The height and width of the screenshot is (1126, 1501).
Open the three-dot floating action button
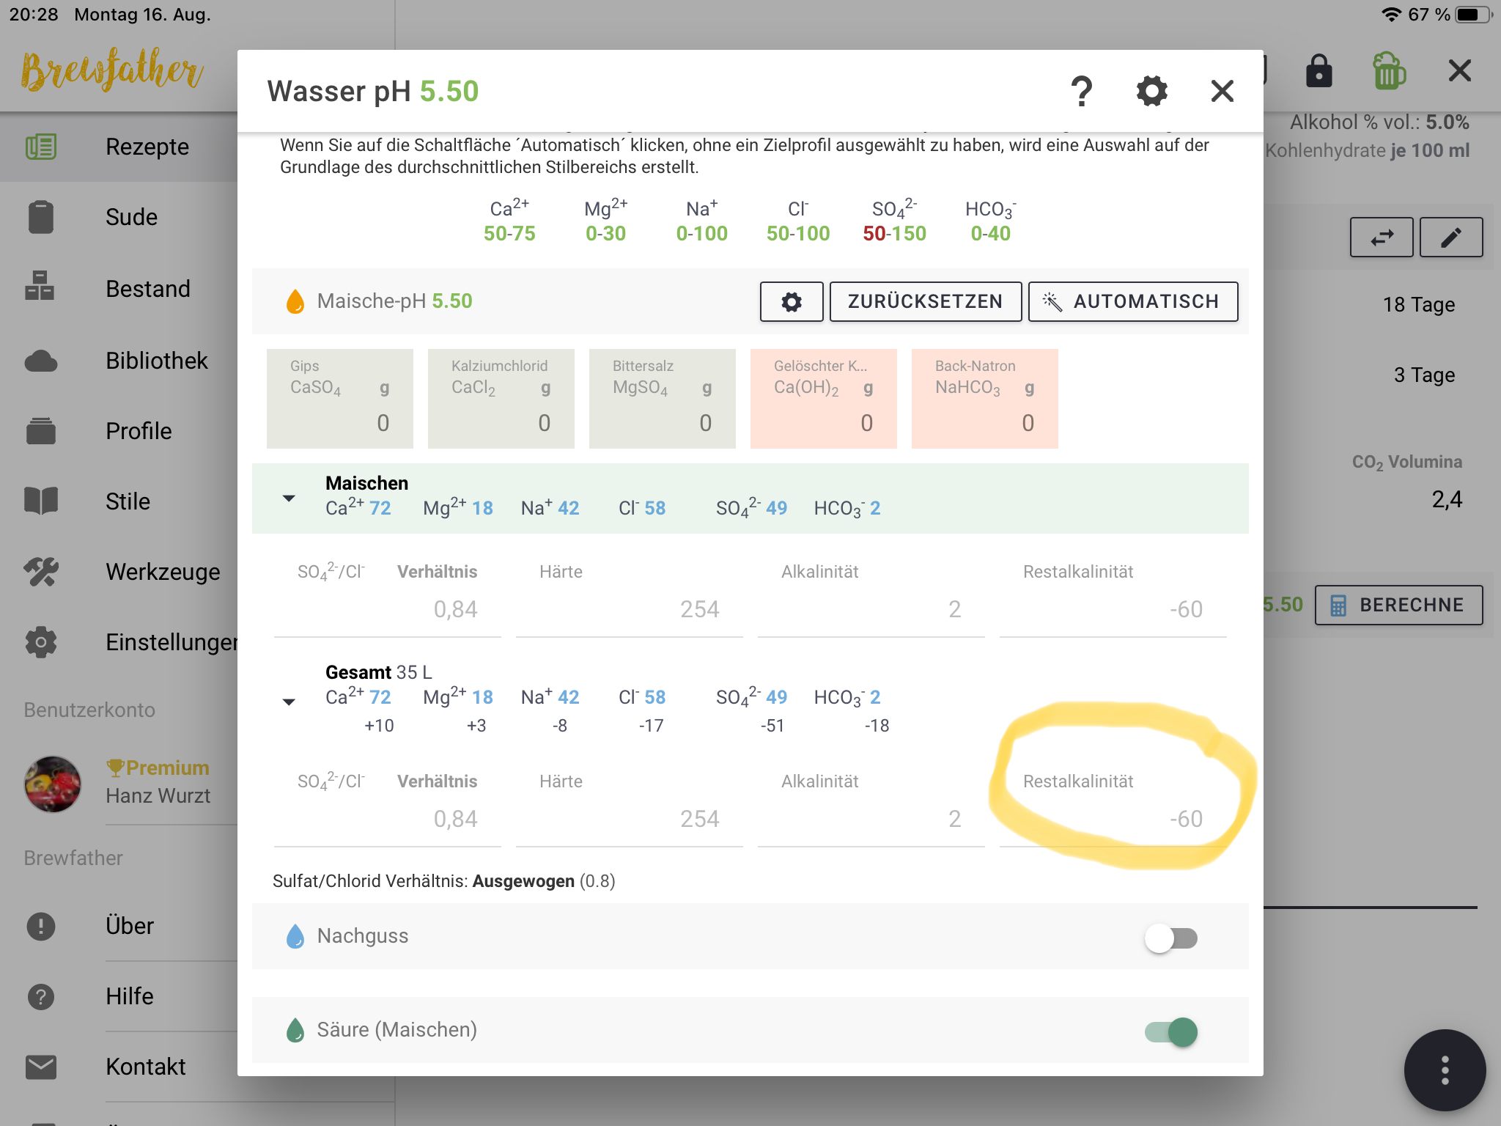pyautogui.click(x=1444, y=1070)
